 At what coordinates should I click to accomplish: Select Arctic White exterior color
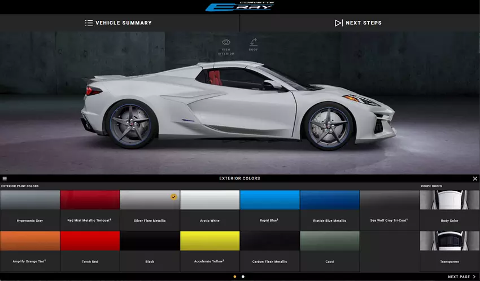tap(210, 200)
